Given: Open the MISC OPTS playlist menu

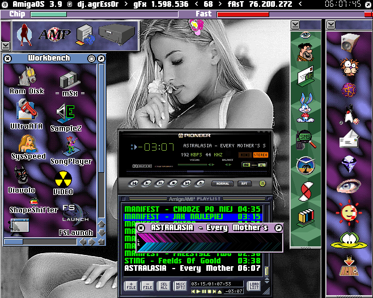Looking at the screenshot, I should pos(180,286).
